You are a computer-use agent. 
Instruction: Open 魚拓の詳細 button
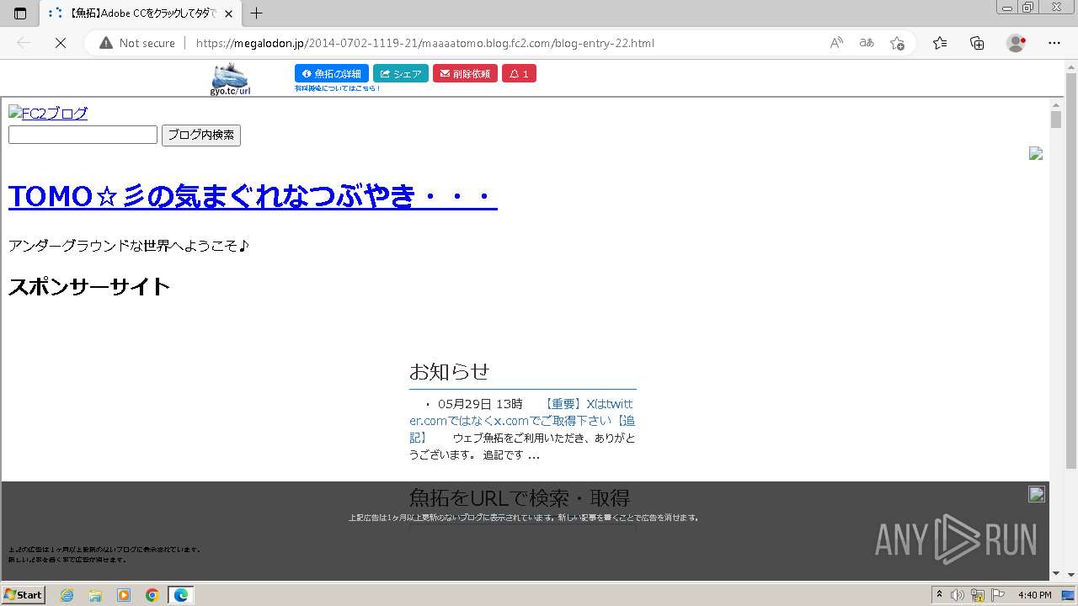point(332,74)
